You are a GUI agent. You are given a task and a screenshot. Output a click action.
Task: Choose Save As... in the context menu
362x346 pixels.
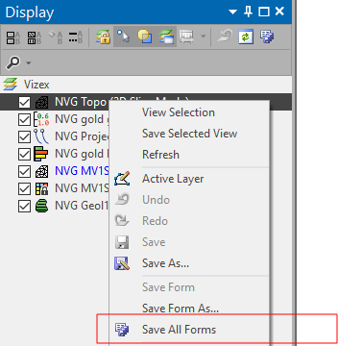tap(165, 263)
